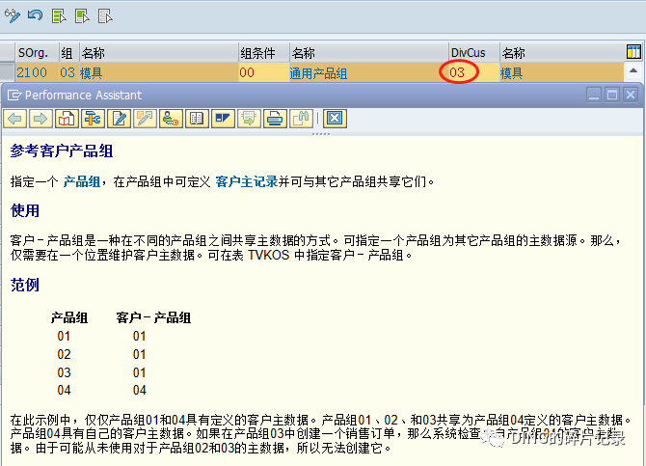Image resolution: width=646 pixels, height=466 pixels.
Task: Close Performance Assistant via title bar X
Action: point(631,96)
